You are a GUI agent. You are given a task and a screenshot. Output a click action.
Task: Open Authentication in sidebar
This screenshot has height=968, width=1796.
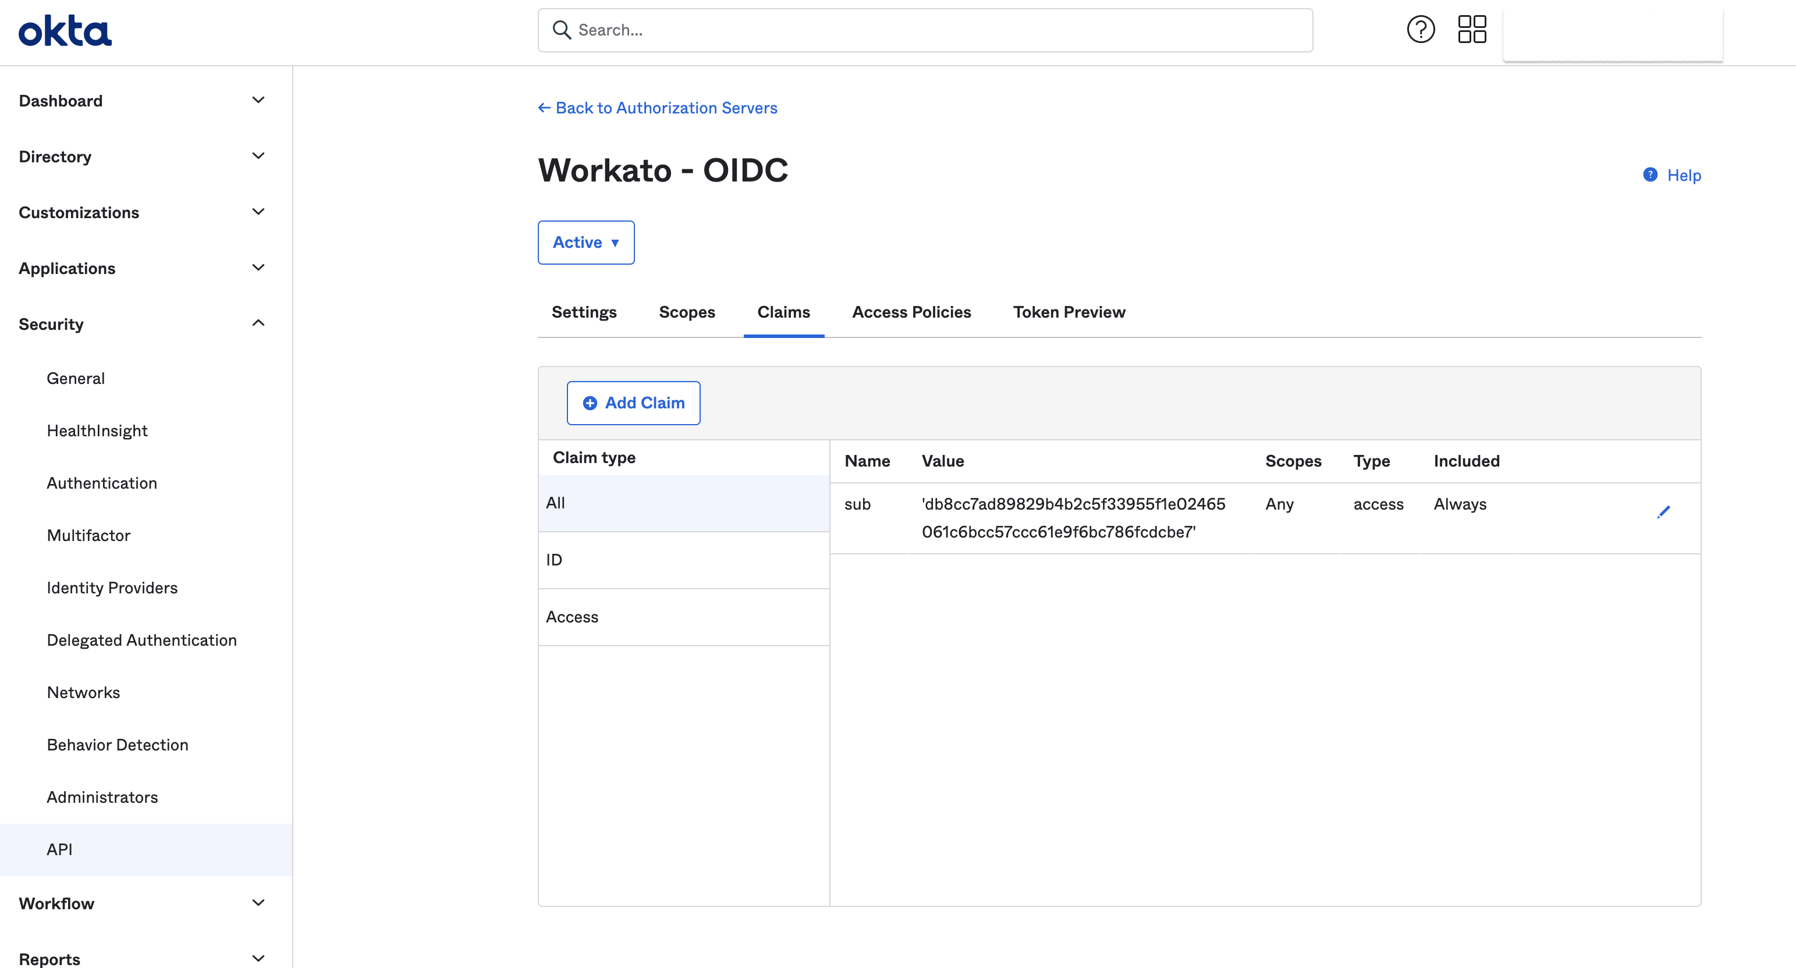tap(102, 483)
